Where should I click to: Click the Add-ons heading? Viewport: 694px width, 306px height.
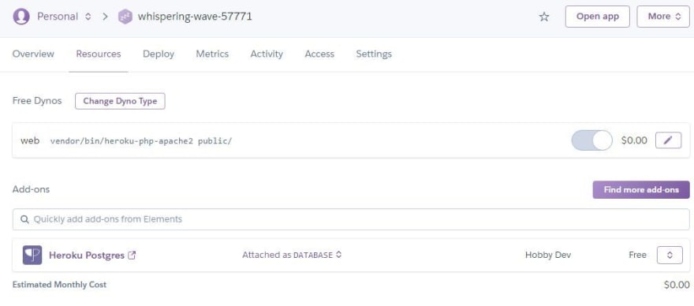point(31,189)
